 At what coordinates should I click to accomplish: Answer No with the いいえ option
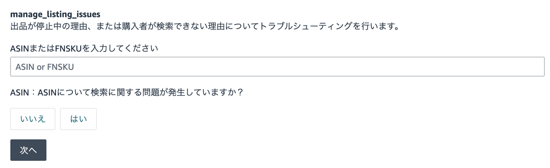click(x=33, y=119)
